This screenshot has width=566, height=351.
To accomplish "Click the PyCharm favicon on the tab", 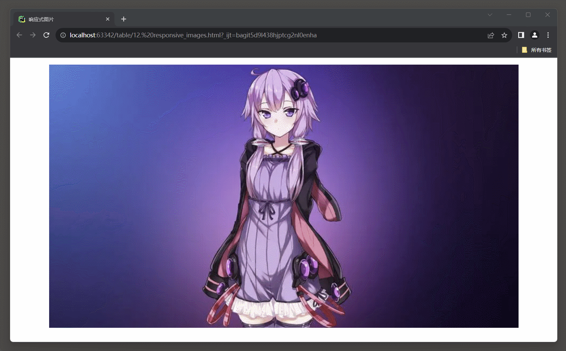I will click(x=22, y=19).
